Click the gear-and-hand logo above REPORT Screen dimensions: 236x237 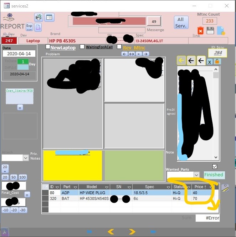[9, 17]
